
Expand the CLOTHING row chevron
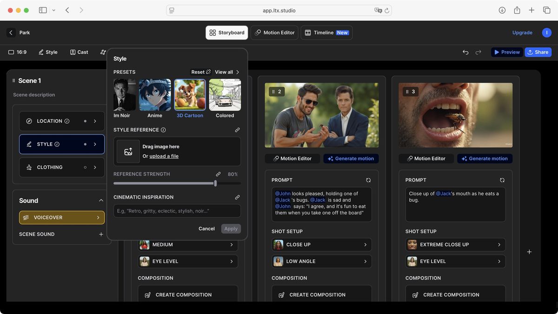95,167
